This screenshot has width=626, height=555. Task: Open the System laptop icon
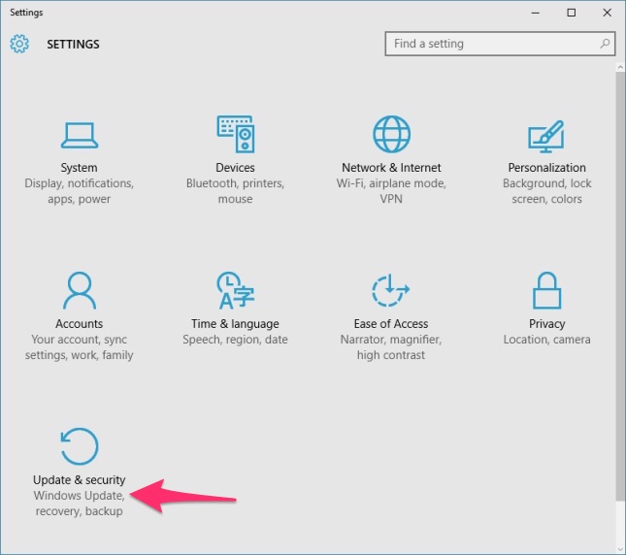click(79, 135)
